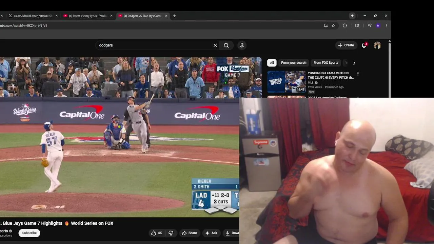Click the install app icon in address bar
This screenshot has height=244, width=434.
tap(326, 25)
